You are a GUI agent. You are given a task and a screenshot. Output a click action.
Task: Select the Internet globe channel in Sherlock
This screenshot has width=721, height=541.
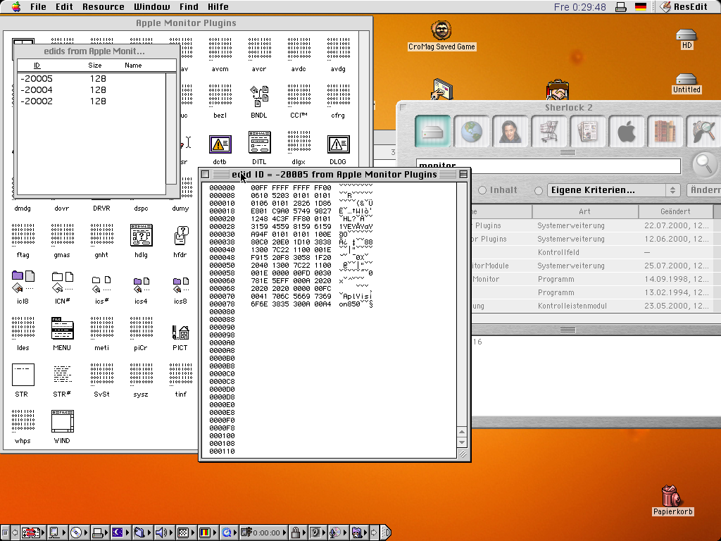pyautogui.click(x=472, y=131)
